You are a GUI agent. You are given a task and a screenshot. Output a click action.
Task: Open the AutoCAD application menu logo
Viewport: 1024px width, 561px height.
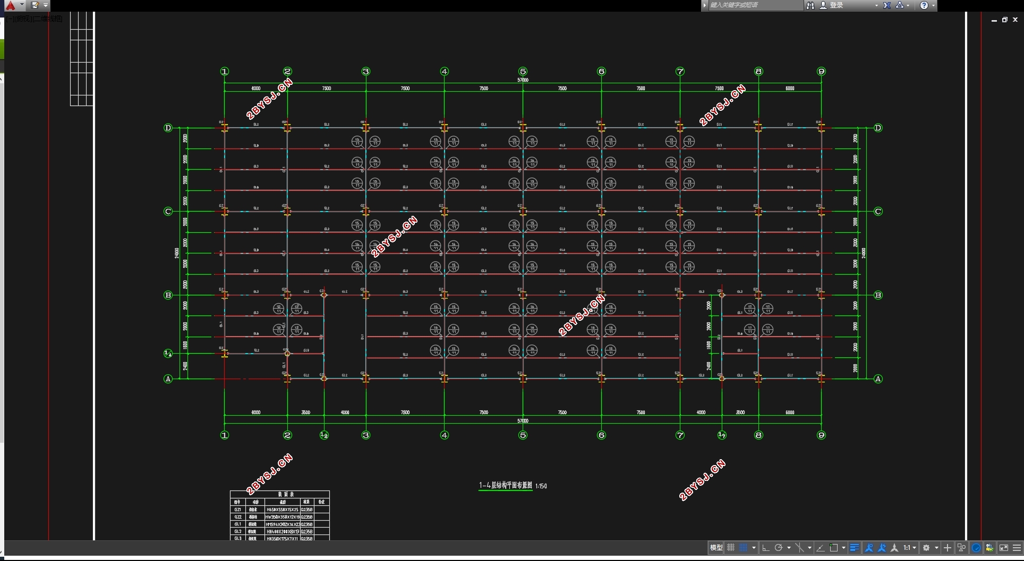tap(10, 5)
